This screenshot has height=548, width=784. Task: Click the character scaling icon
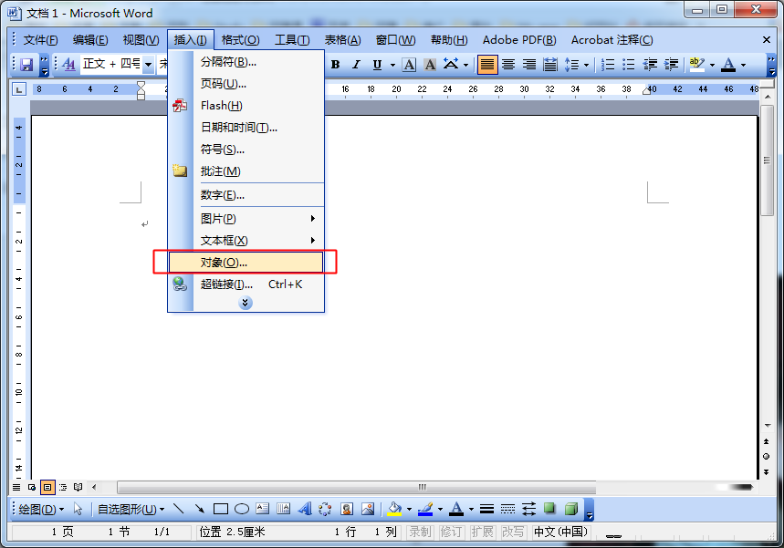451,65
